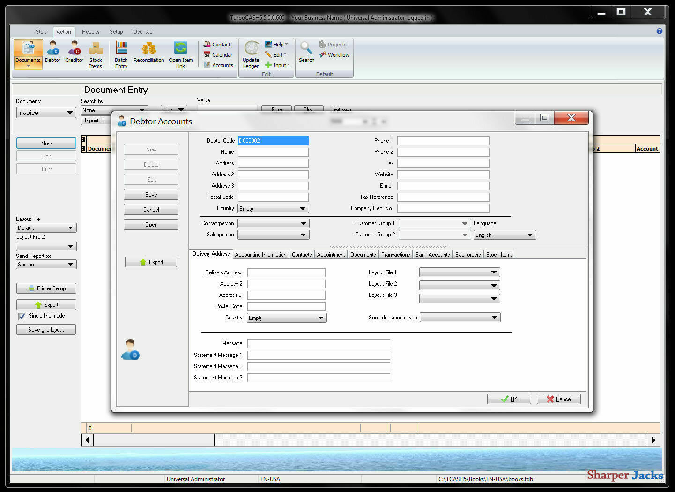Viewport: 675px width, 492px height.
Task: Open Printer Setup
Action: [46, 288]
